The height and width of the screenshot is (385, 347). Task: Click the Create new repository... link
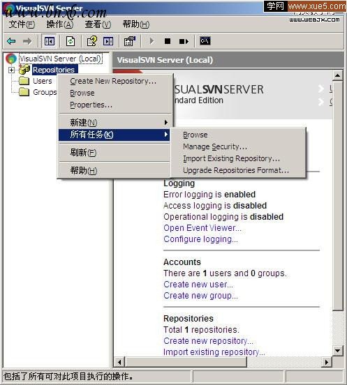208,341
